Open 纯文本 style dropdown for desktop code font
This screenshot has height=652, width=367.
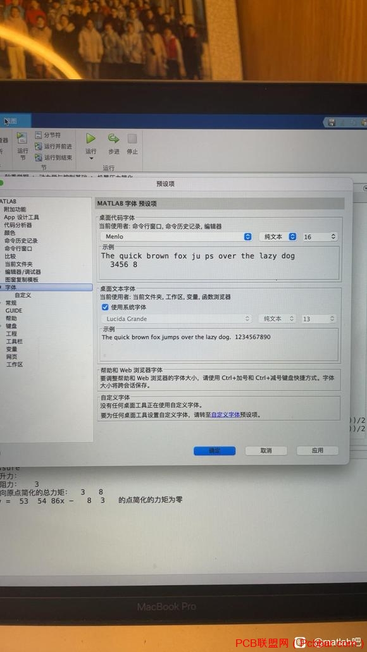coord(278,237)
